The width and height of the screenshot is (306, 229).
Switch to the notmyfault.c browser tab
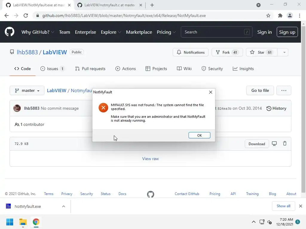(110, 5)
